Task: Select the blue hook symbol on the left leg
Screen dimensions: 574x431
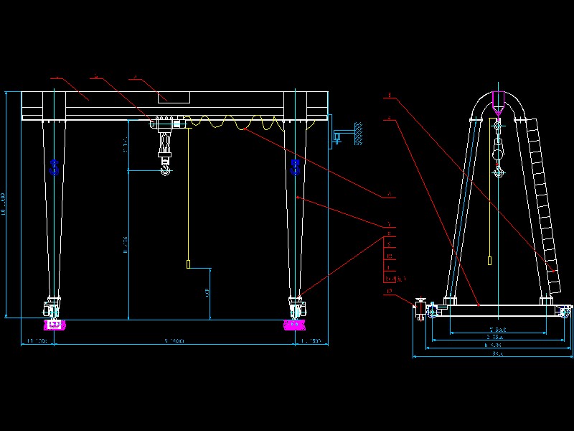Action: [54, 167]
